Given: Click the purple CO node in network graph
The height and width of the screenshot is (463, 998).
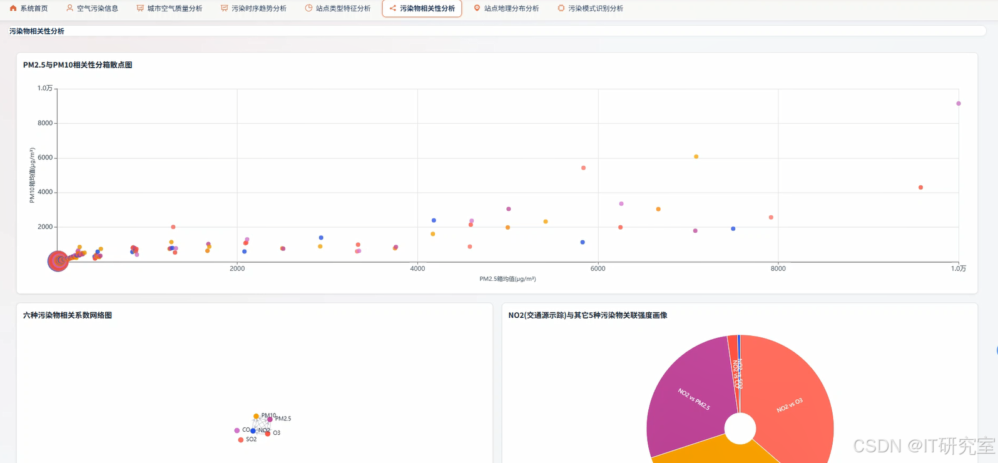Looking at the screenshot, I should [237, 430].
